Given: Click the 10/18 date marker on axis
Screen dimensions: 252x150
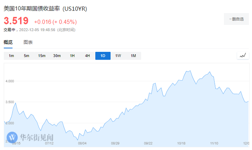Looking at the screenshot, I should pos(181,143).
